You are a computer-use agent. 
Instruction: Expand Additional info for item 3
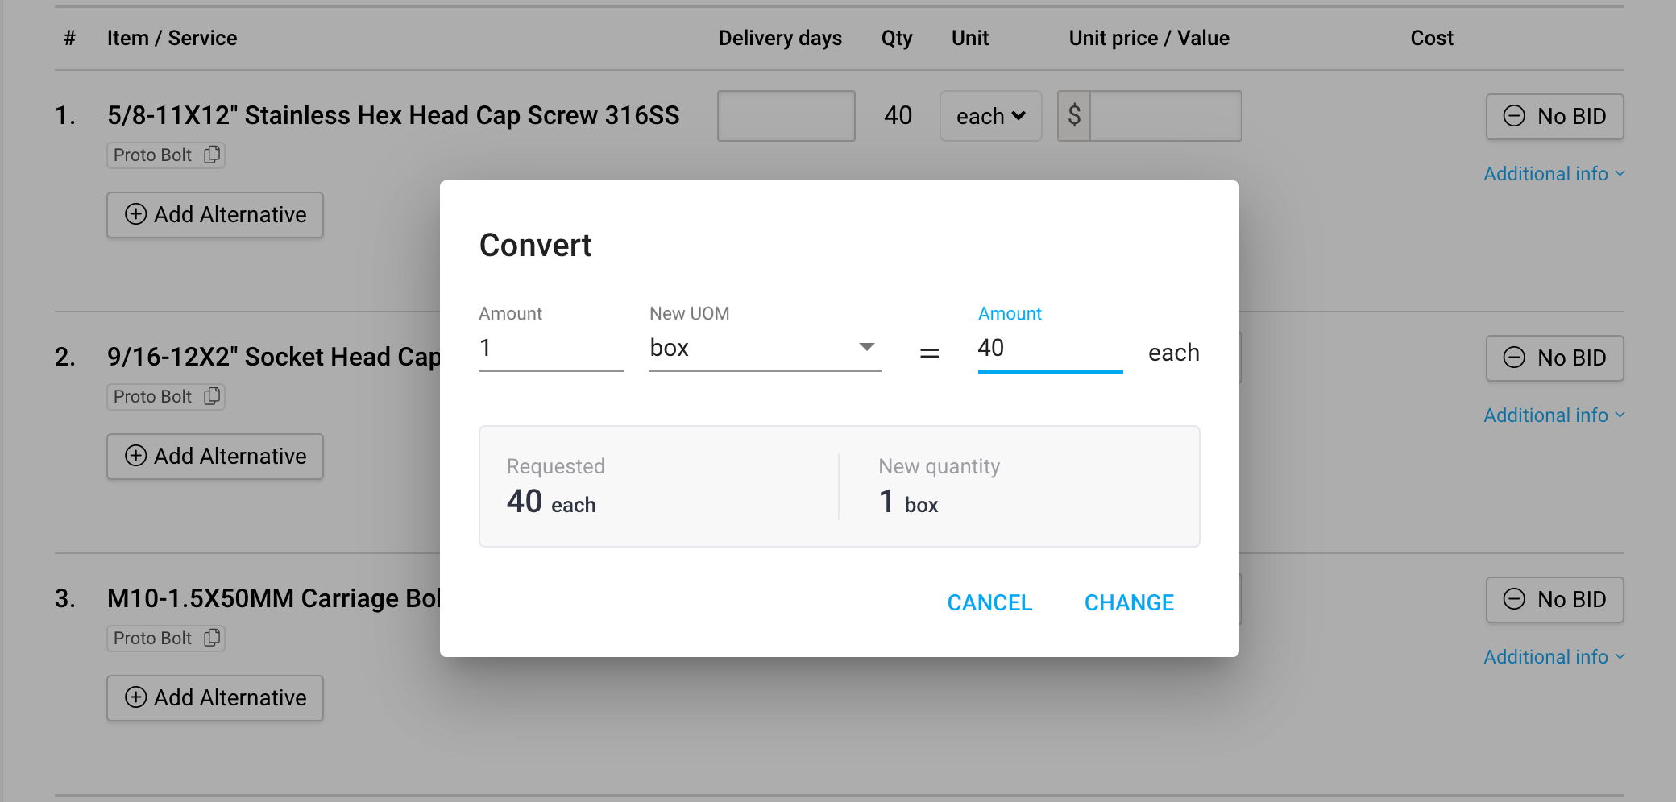coord(1554,657)
